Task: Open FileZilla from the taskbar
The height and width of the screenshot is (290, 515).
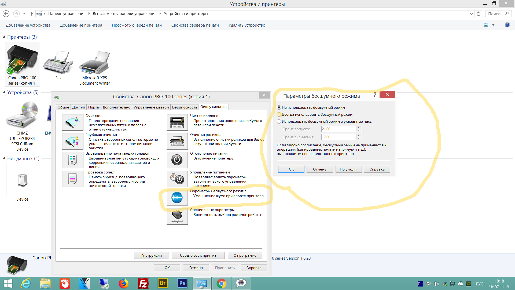Action: click(x=143, y=284)
